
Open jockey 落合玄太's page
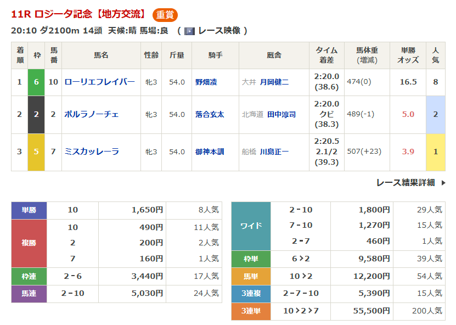click(210, 114)
